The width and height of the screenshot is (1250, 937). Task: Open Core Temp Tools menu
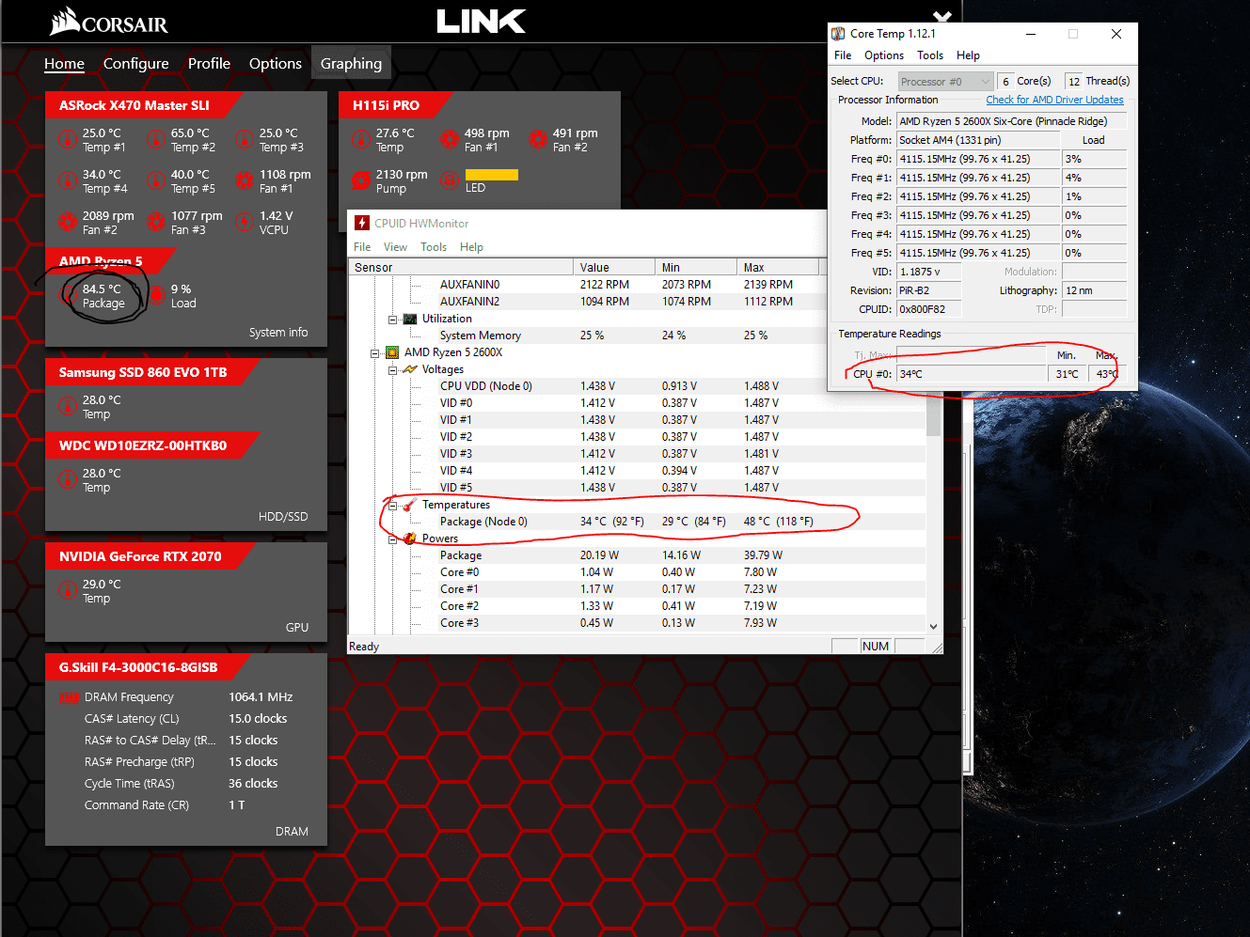(x=930, y=55)
